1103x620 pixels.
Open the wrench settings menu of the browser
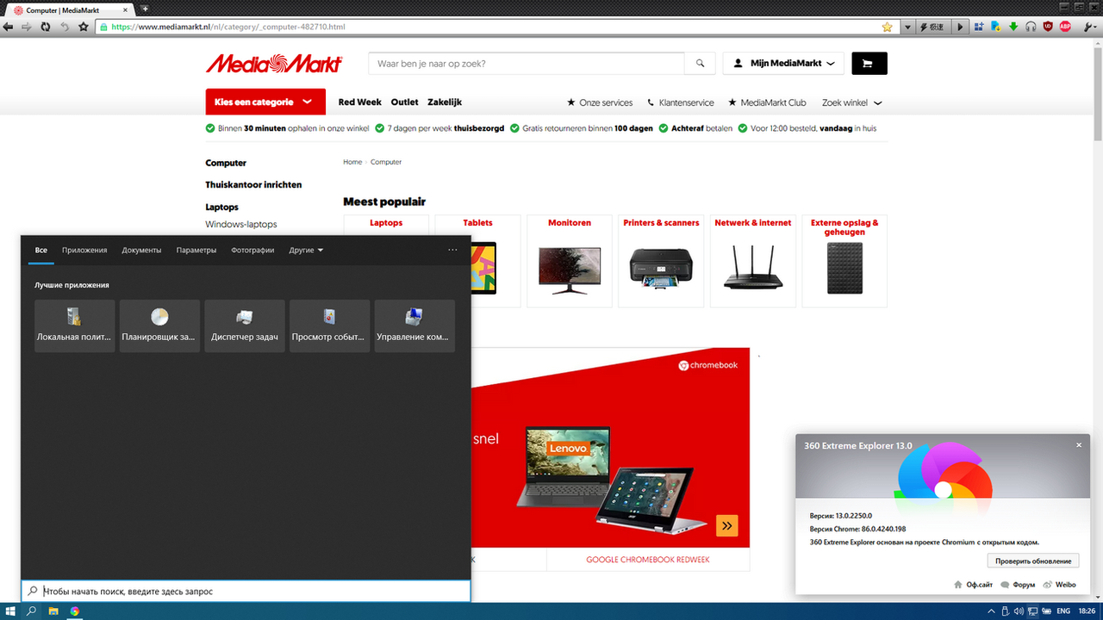(1090, 27)
